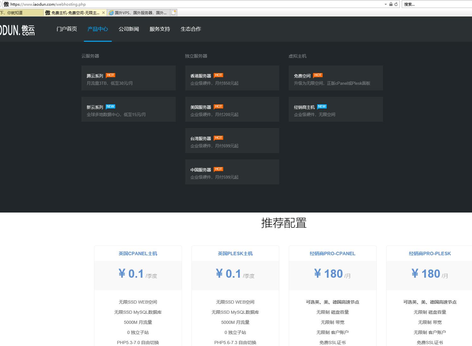Open the 门户首页 menu item
This screenshot has height=346, width=472.
pyautogui.click(x=66, y=29)
